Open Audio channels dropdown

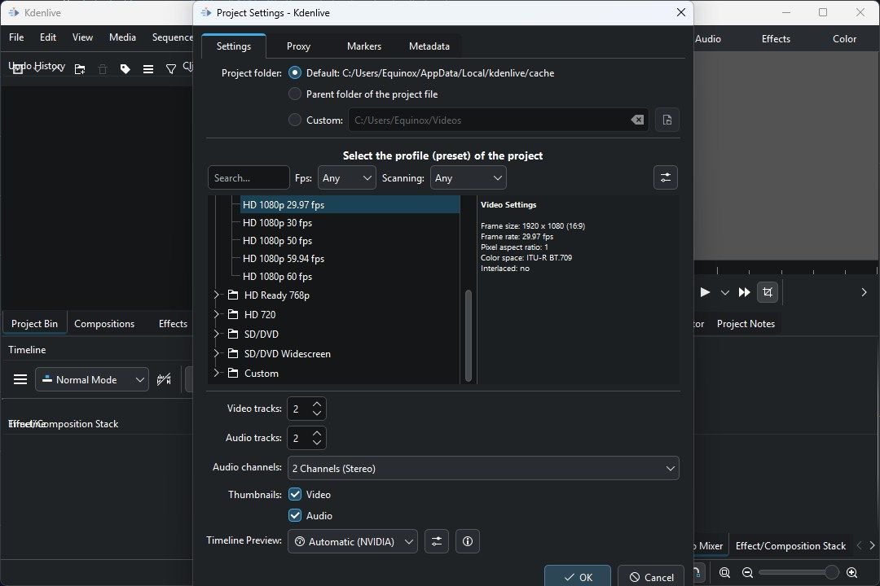tap(483, 468)
